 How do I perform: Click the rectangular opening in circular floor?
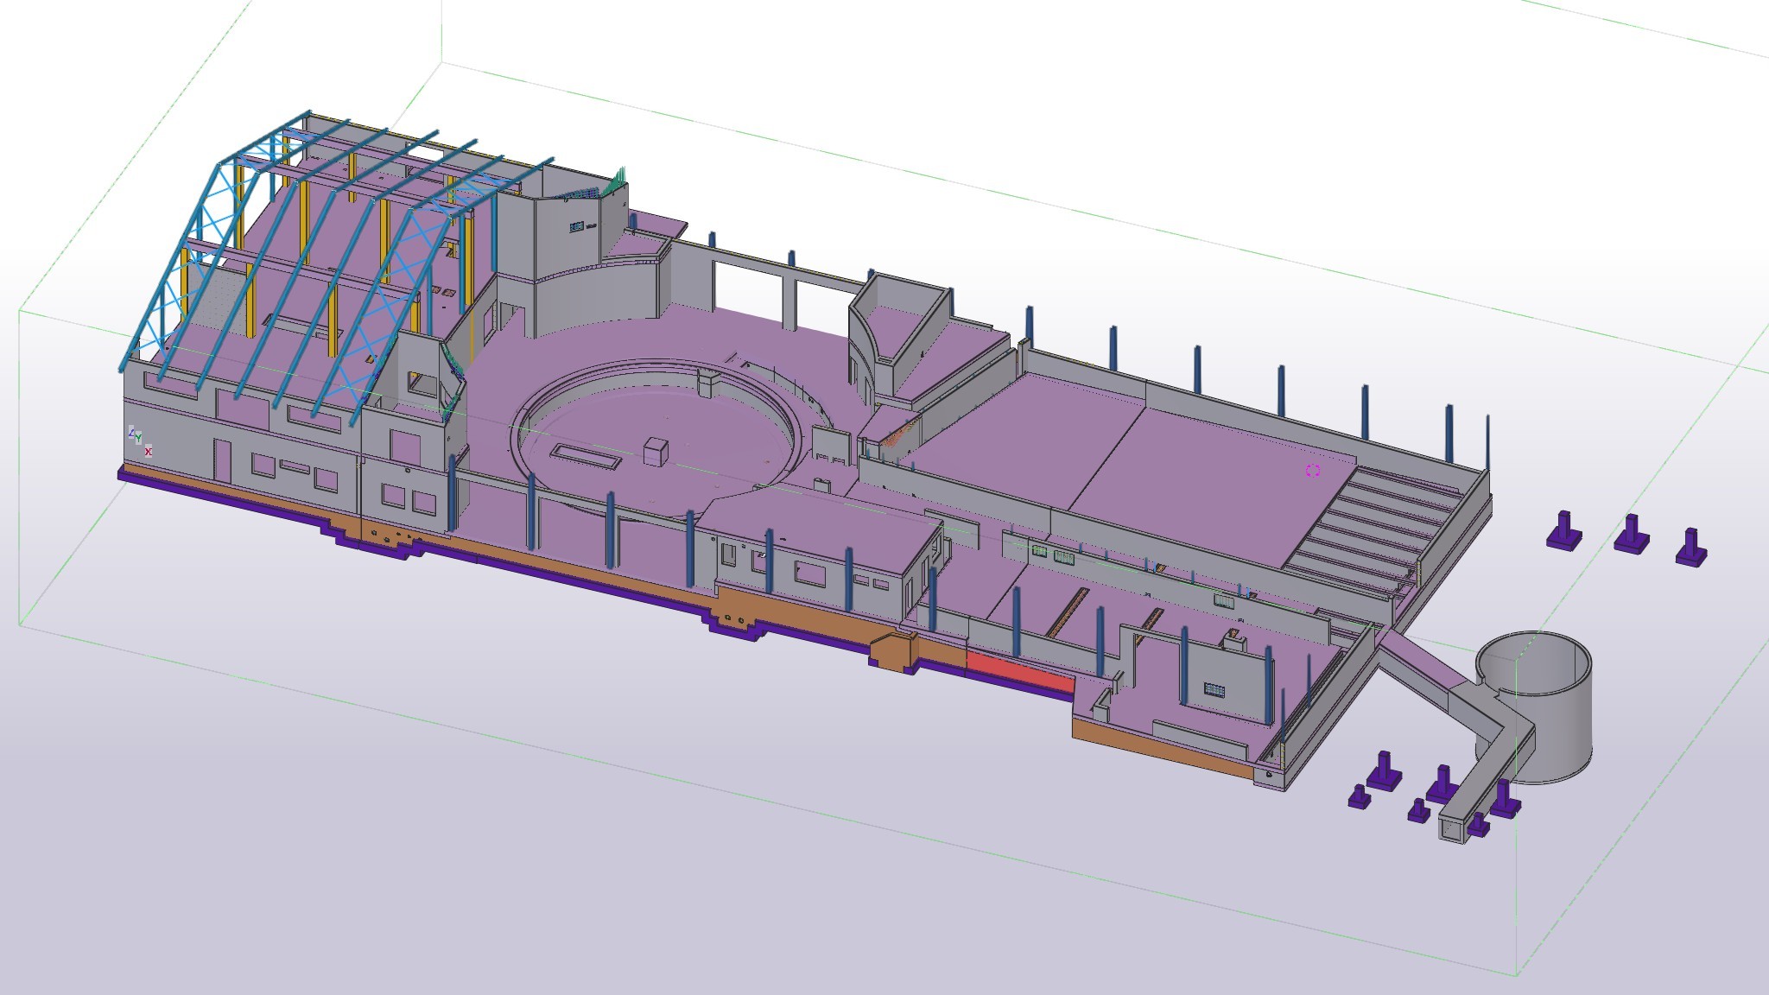pos(586,456)
